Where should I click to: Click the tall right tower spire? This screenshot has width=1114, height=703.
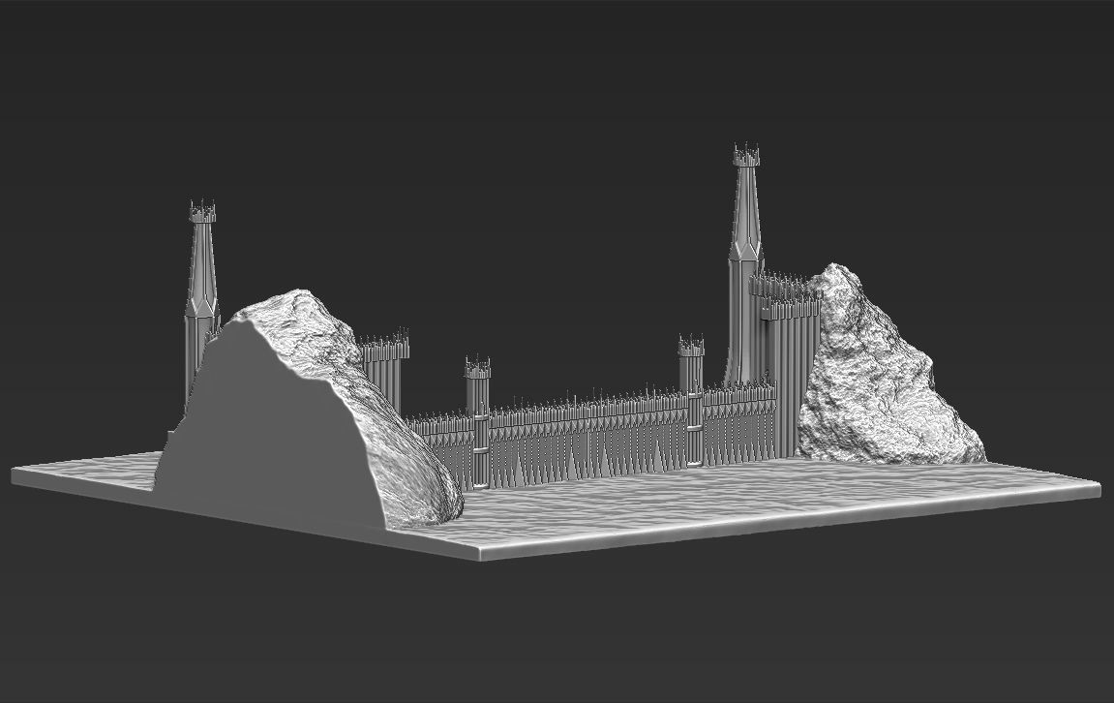pos(745,263)
